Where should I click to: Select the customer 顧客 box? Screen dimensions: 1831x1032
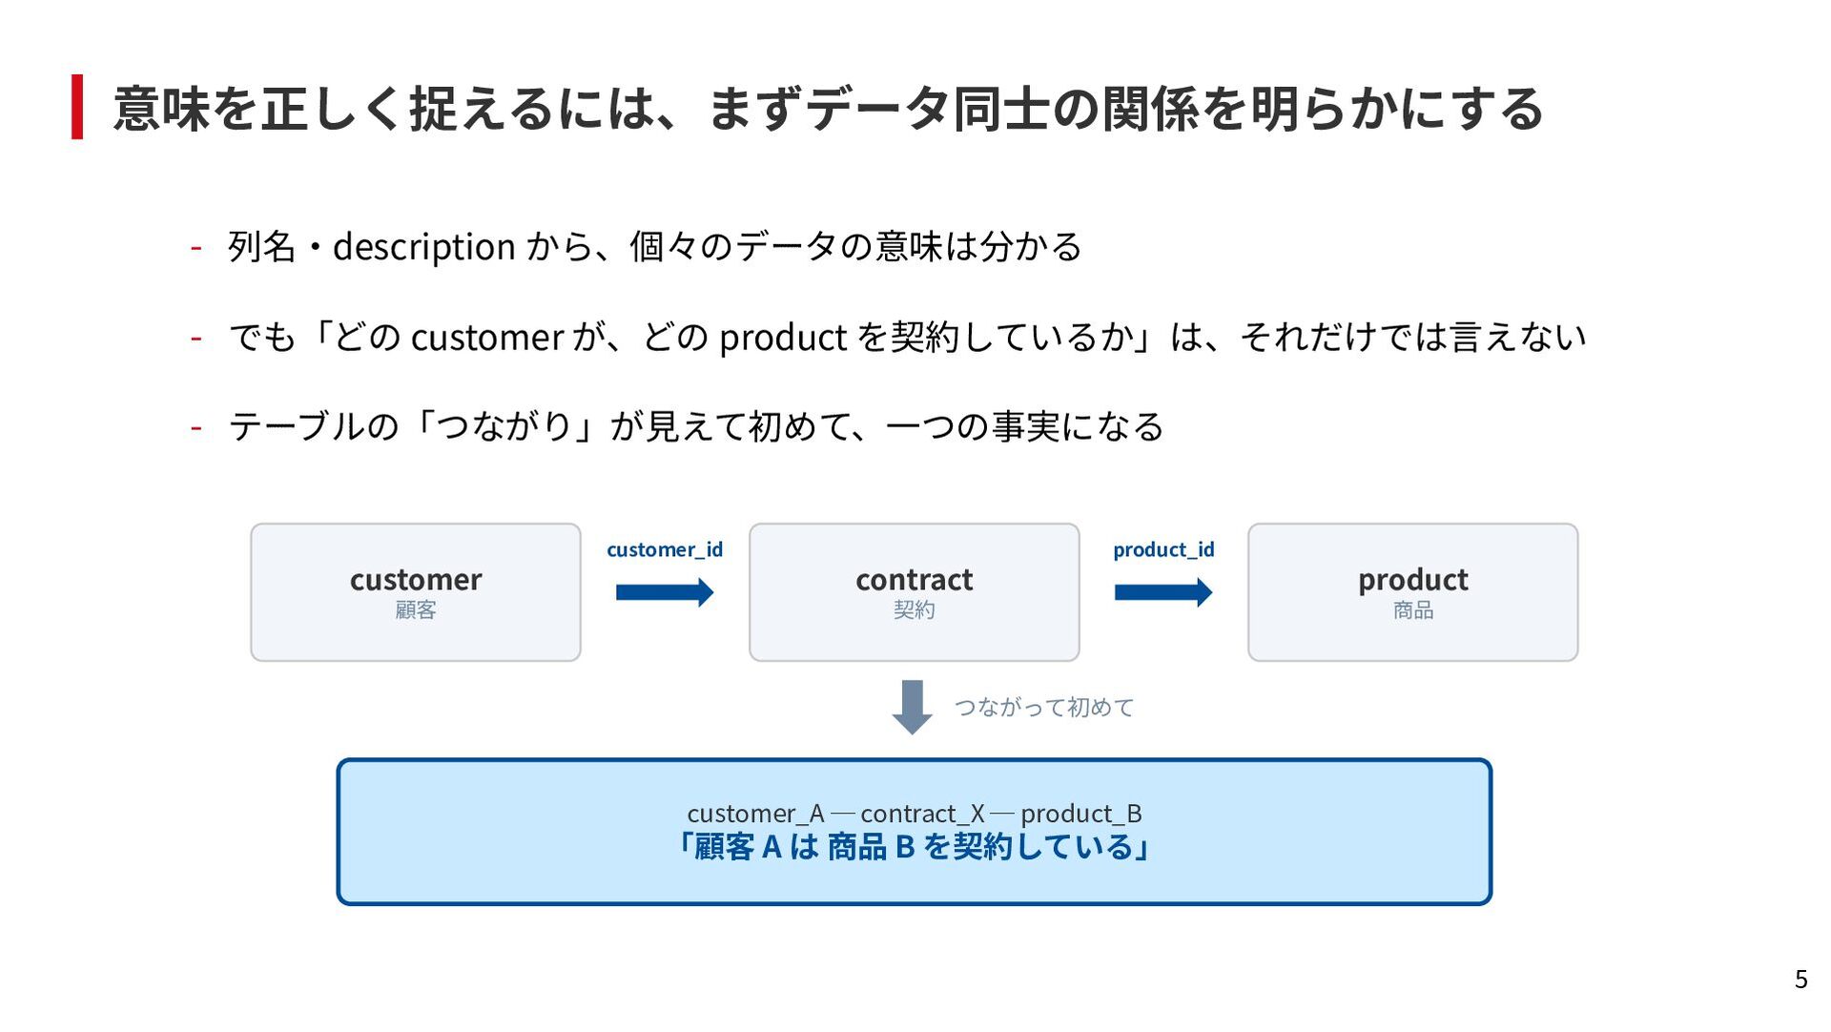[x=416, y=592]
